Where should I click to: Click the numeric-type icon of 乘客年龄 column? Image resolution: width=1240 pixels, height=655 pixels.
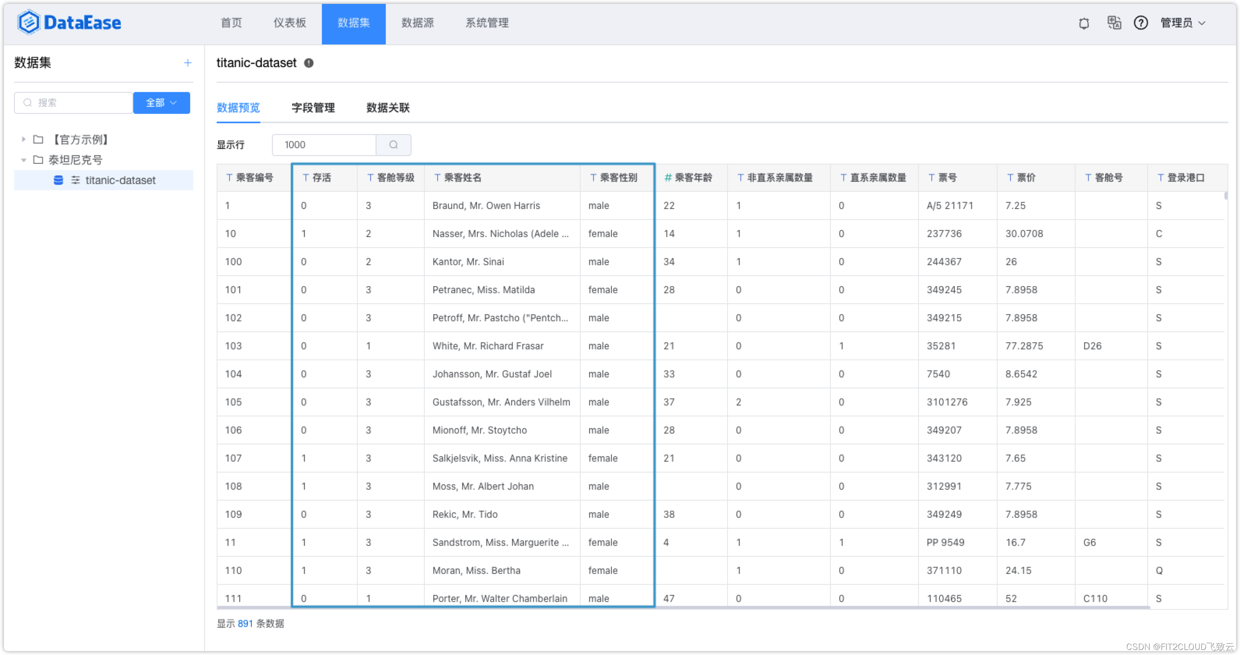[668, 178]
